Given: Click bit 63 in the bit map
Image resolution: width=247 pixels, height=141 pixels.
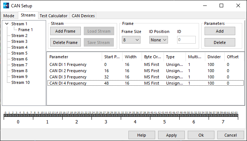Looking at the screenshot, I should pos(236,115).
